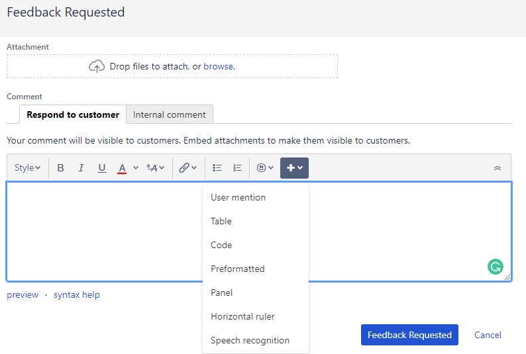Toggle bold formatting
This screenshot has width=526, height=354.
(x=60, y=168)
